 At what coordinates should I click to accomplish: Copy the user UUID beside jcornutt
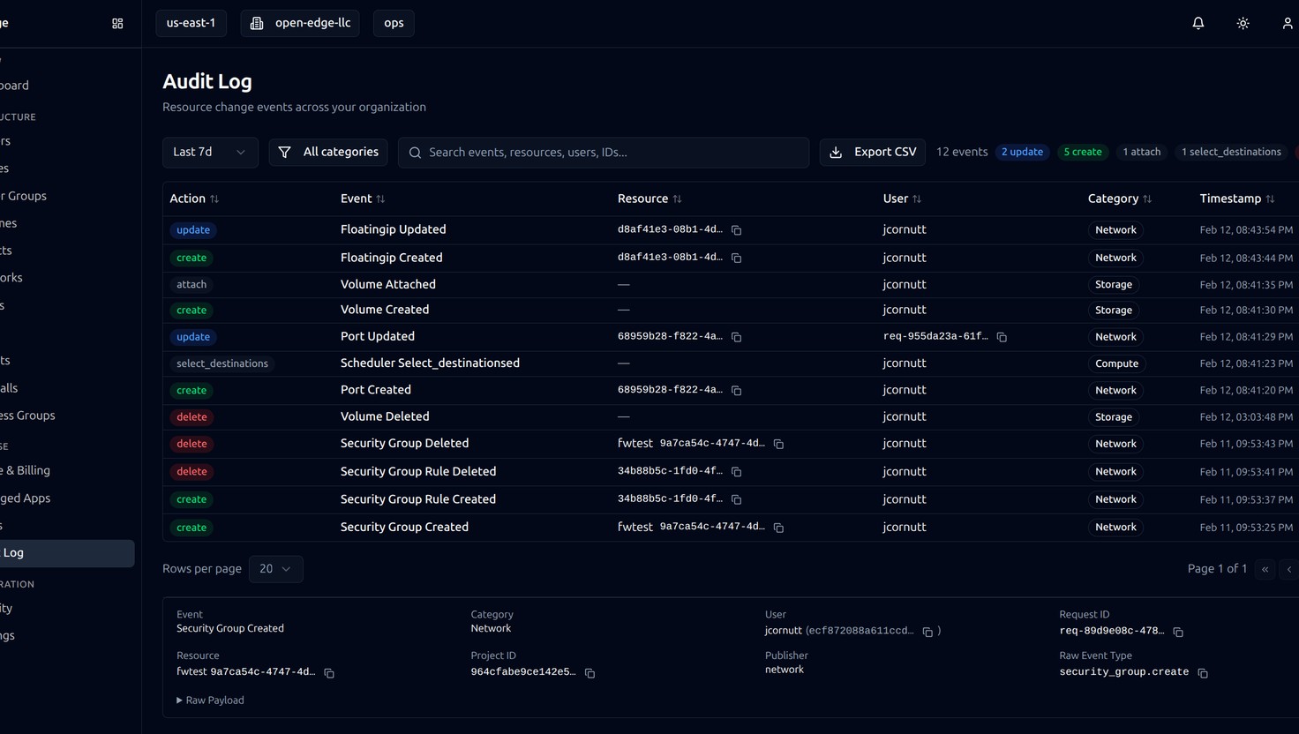[928, 632]
